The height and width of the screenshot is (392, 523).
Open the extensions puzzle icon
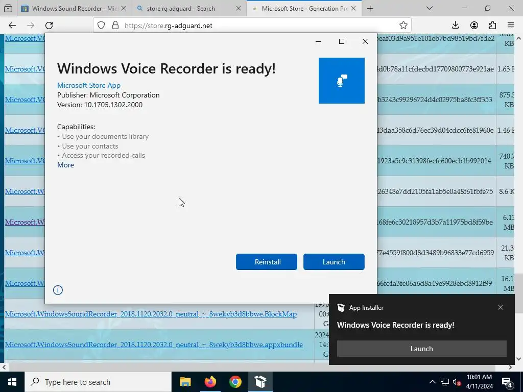[492, 26]
